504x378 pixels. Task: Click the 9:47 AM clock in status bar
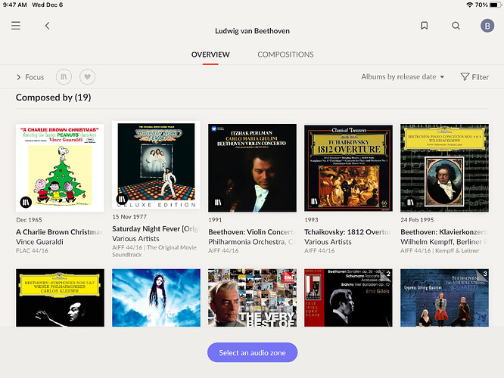coord(15,5)
